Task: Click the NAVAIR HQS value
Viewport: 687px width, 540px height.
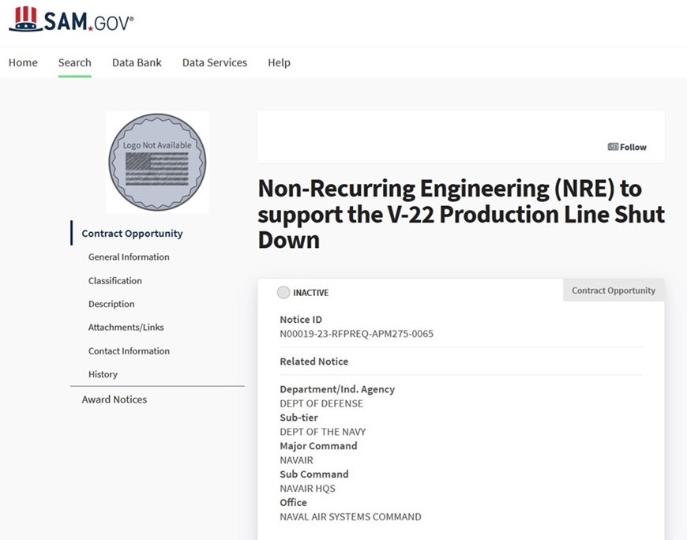Action: 308,489
